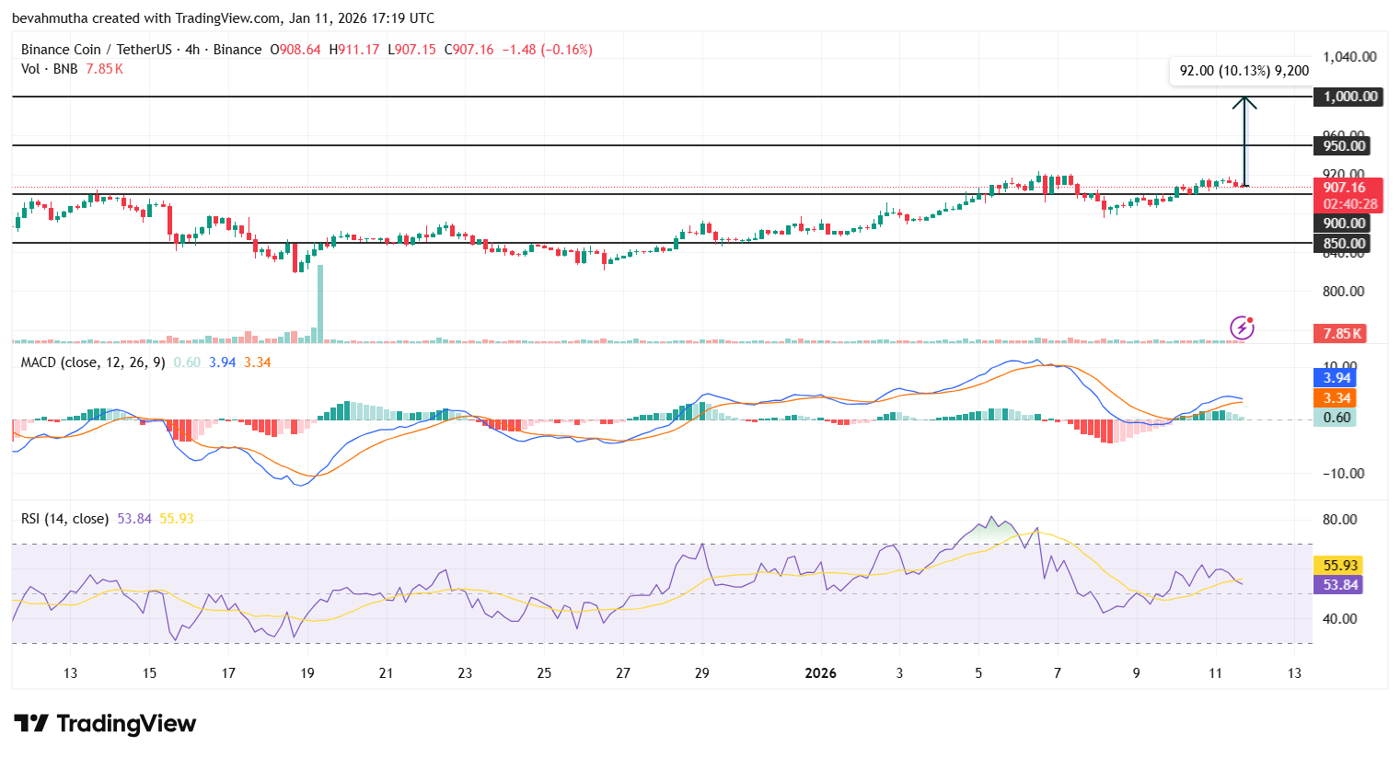Click the Binance exchange name in the legend

(x=237, y=49)
